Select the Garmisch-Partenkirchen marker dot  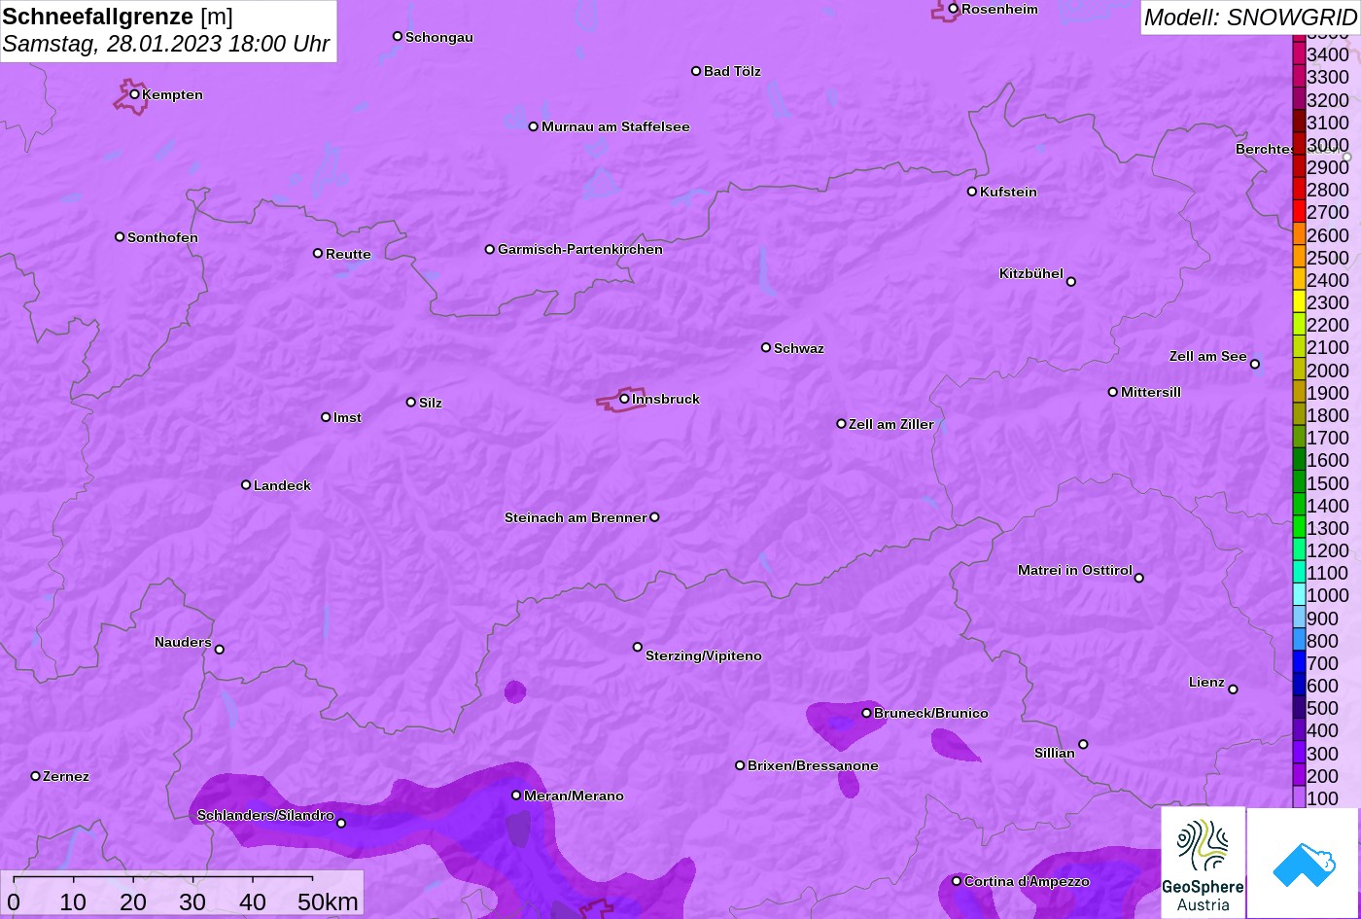[490, 249]
